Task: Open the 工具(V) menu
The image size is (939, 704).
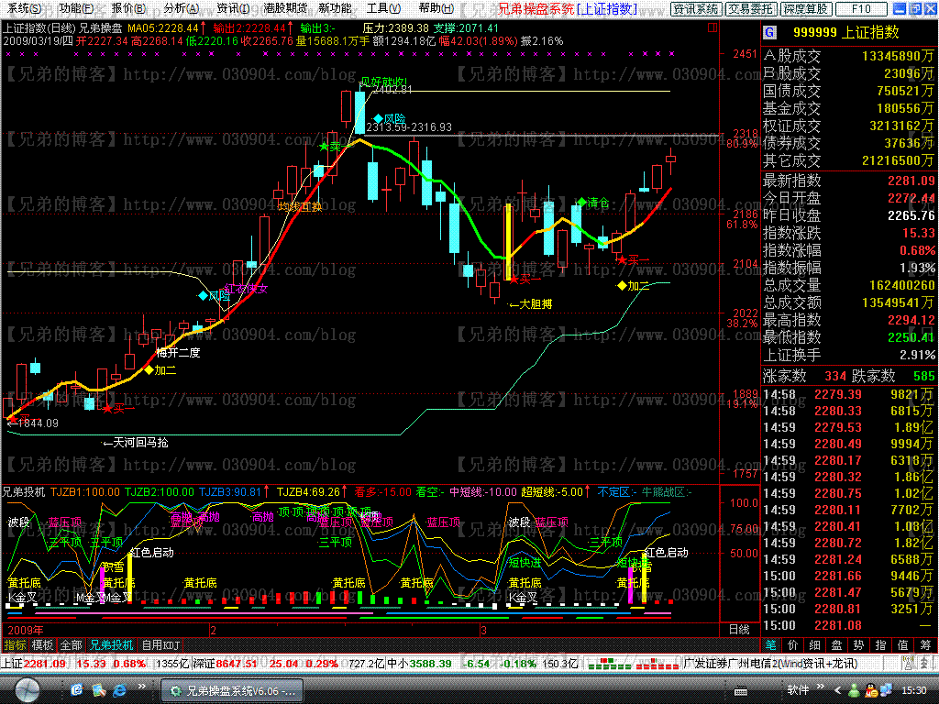Action: click(384, 9)
